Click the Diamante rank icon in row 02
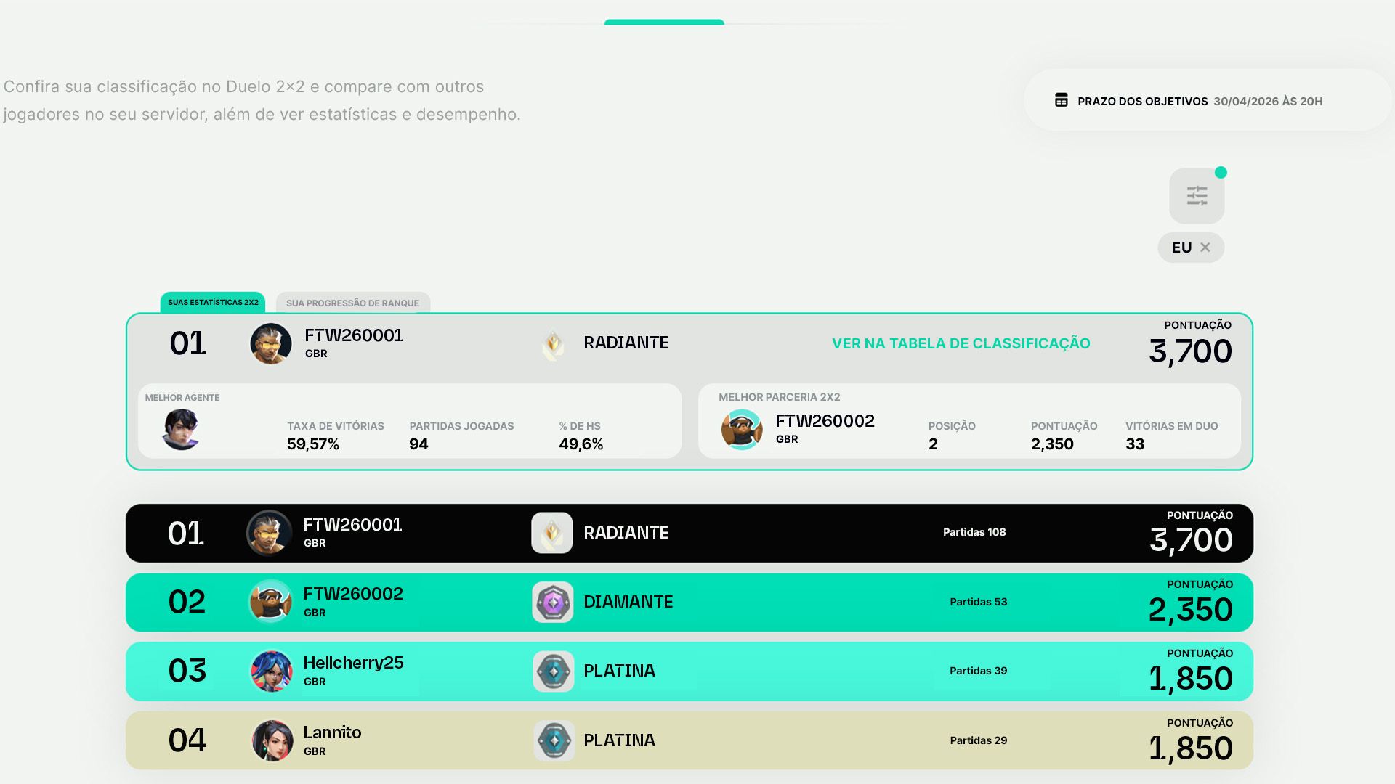This screenshot has height=784, width=1395. [552, 602]
